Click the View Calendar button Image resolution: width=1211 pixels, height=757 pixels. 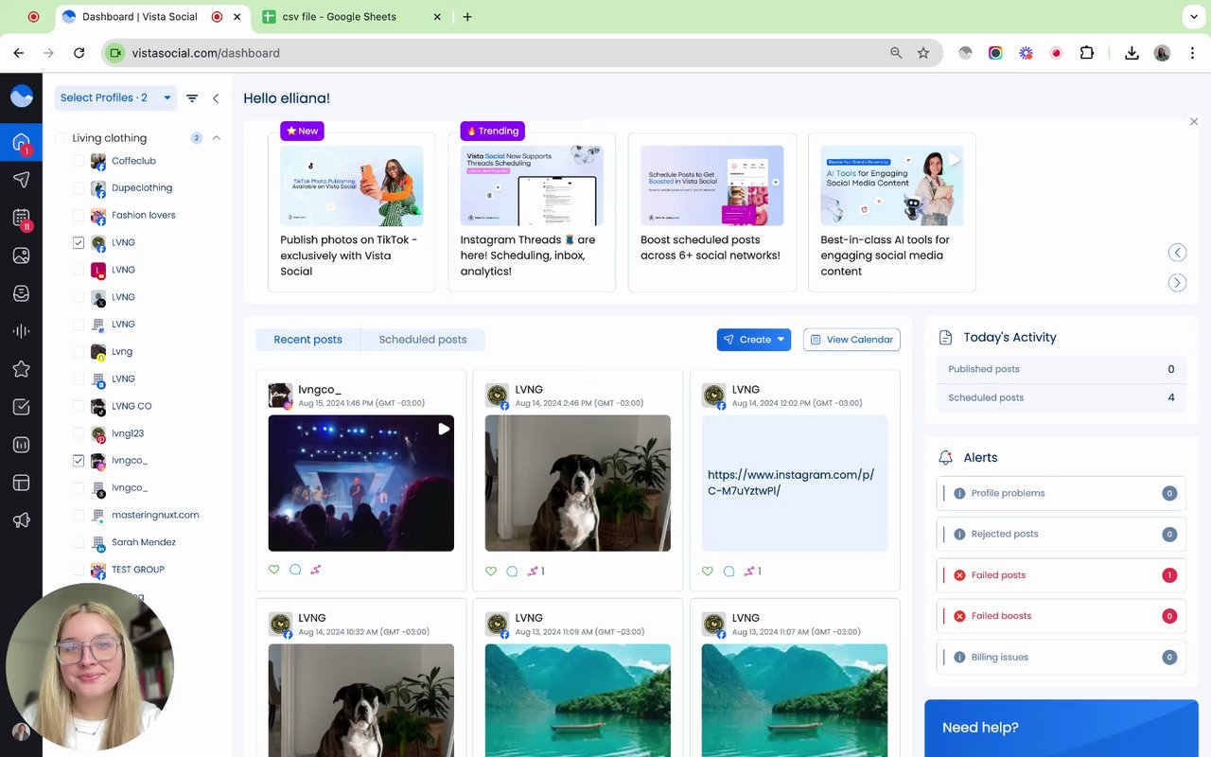click(851, 340)
